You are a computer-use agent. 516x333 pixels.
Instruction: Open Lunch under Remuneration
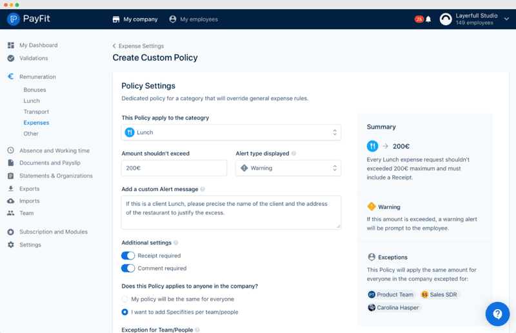[32, 101]
